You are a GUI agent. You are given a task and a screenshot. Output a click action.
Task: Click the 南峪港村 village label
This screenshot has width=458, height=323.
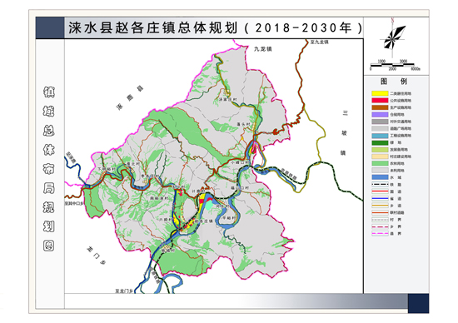[159, 198]
